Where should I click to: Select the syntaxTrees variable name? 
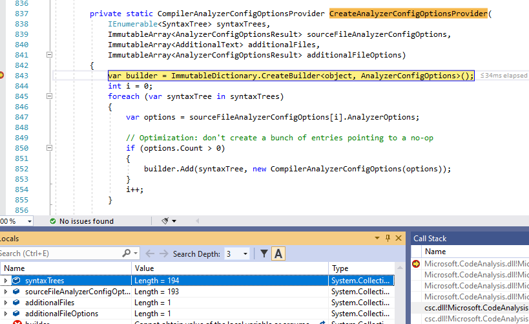point(45,281)
